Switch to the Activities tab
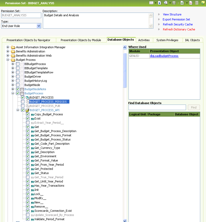The width and height of the screenshot is (206, 222). [144, 40]
